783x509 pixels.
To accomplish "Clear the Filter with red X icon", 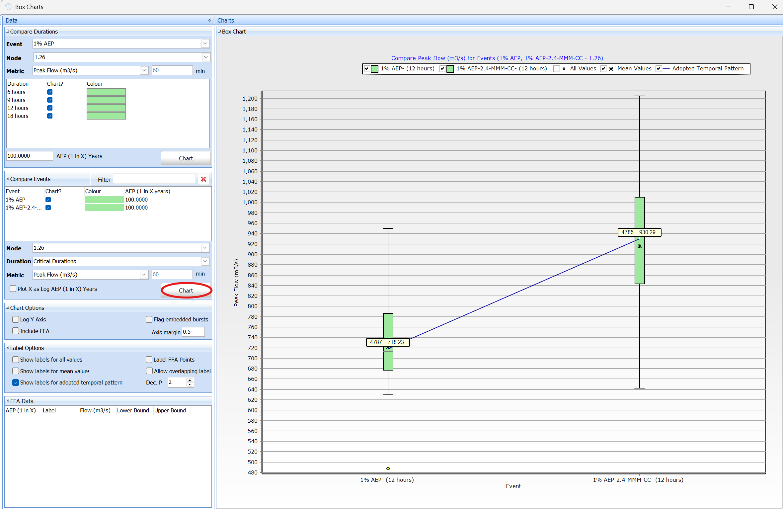I will tap(203, 179).
